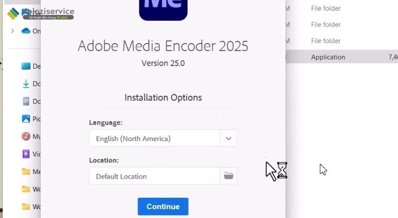The width and height of the screenshot is (398, 218).
Task: Expand the OneDrive tree chevron in Explorer
Action: (13, 31)
